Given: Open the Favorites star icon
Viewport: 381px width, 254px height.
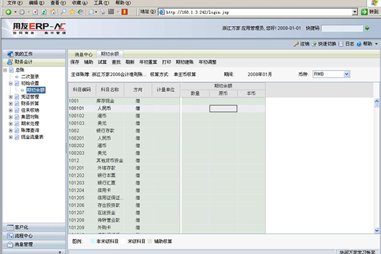Looking at the screenshot, I should 72,11.
